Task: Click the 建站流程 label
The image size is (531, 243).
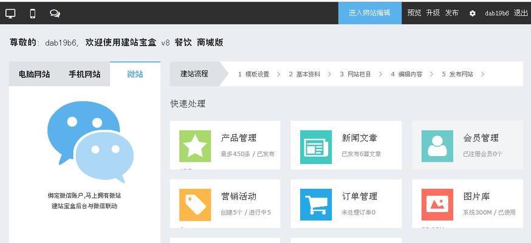Action: [x=194, y=74]
